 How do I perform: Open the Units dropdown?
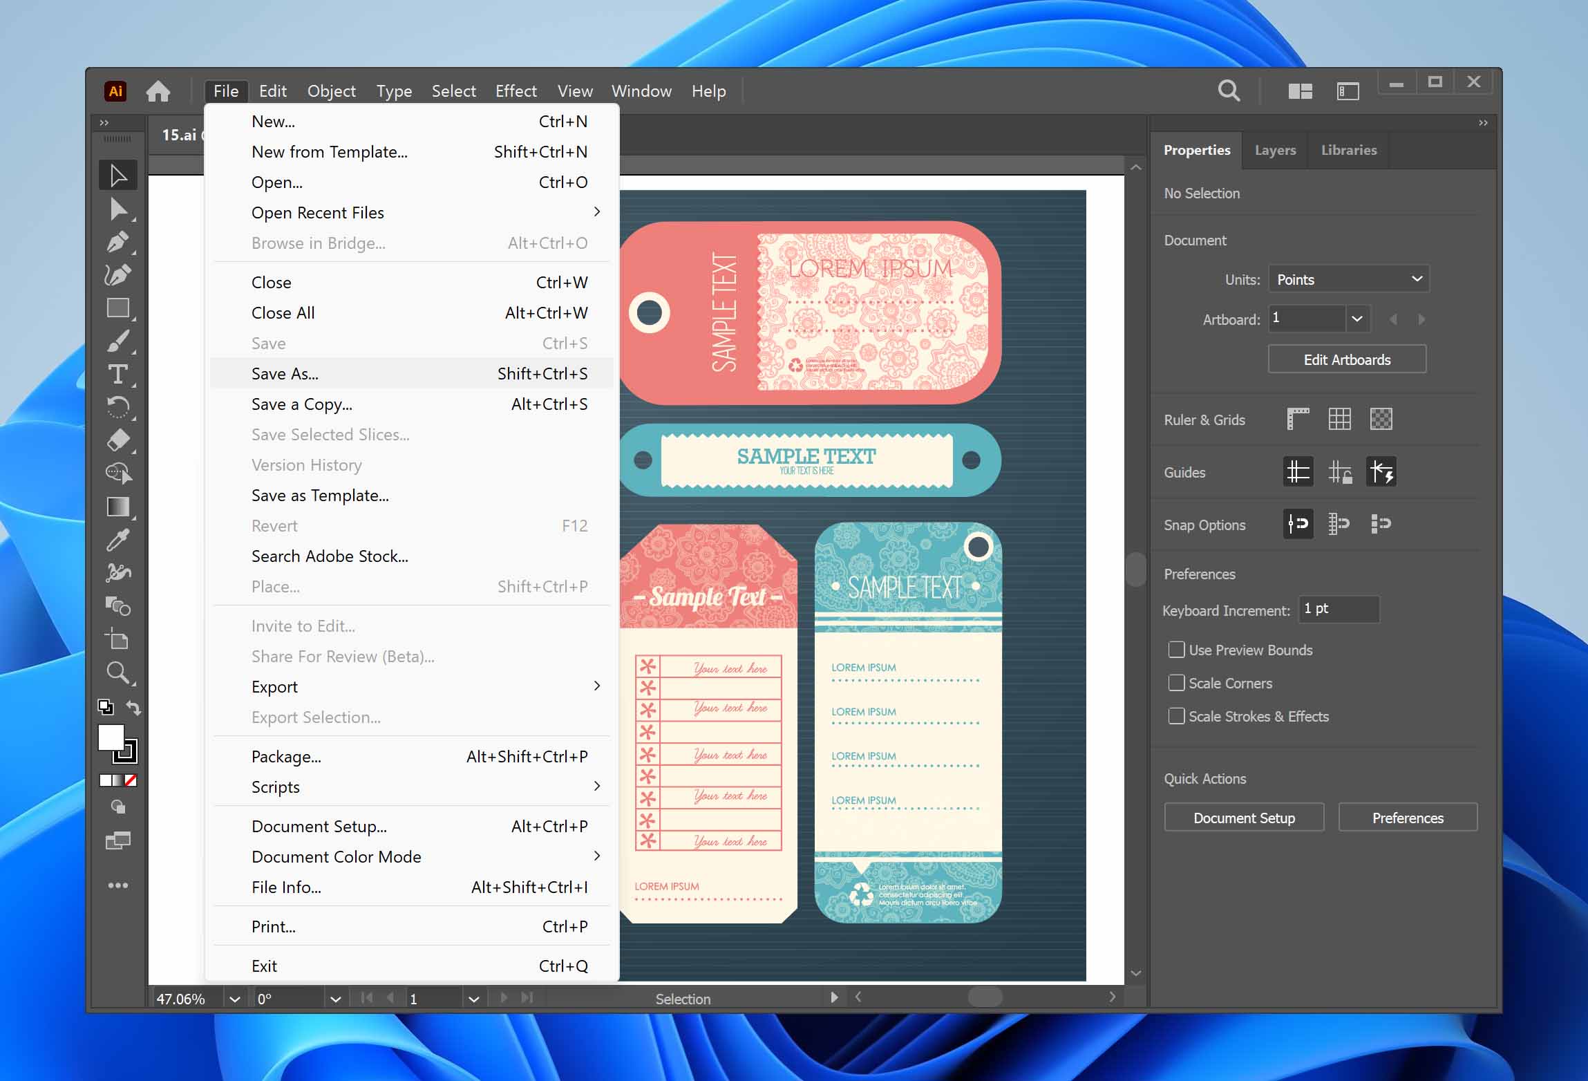(1348, 279)
